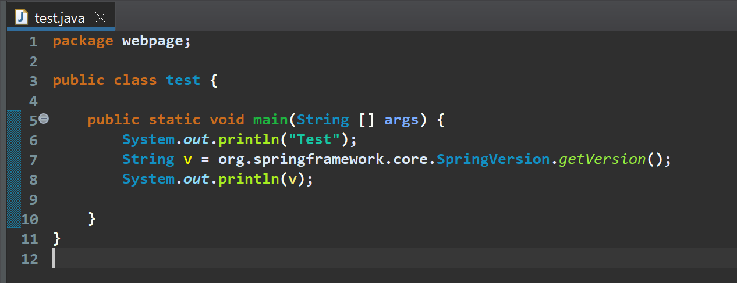737x283 pixels.
Task: Click the 'String' type on line 7
Action: point(148,159)
